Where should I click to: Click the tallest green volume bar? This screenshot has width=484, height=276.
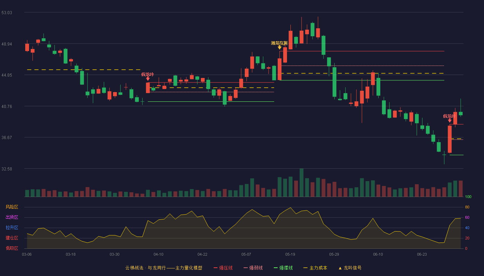pyautogui.click(x=301, y=183)
